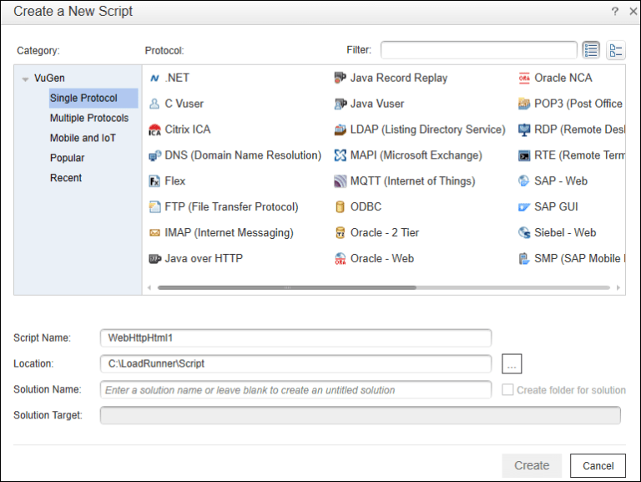Tick Create folder for solution checkbox
The image size is (641, 482).
click(x=507, y=389)
